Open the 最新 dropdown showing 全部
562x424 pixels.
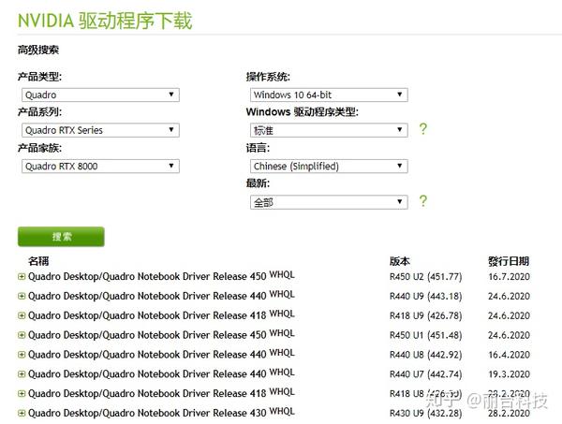[x=329, y=202]
